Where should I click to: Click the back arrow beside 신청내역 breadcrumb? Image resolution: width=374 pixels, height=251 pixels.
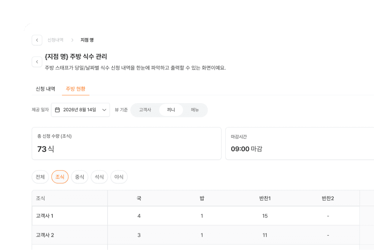click(37, 40)
